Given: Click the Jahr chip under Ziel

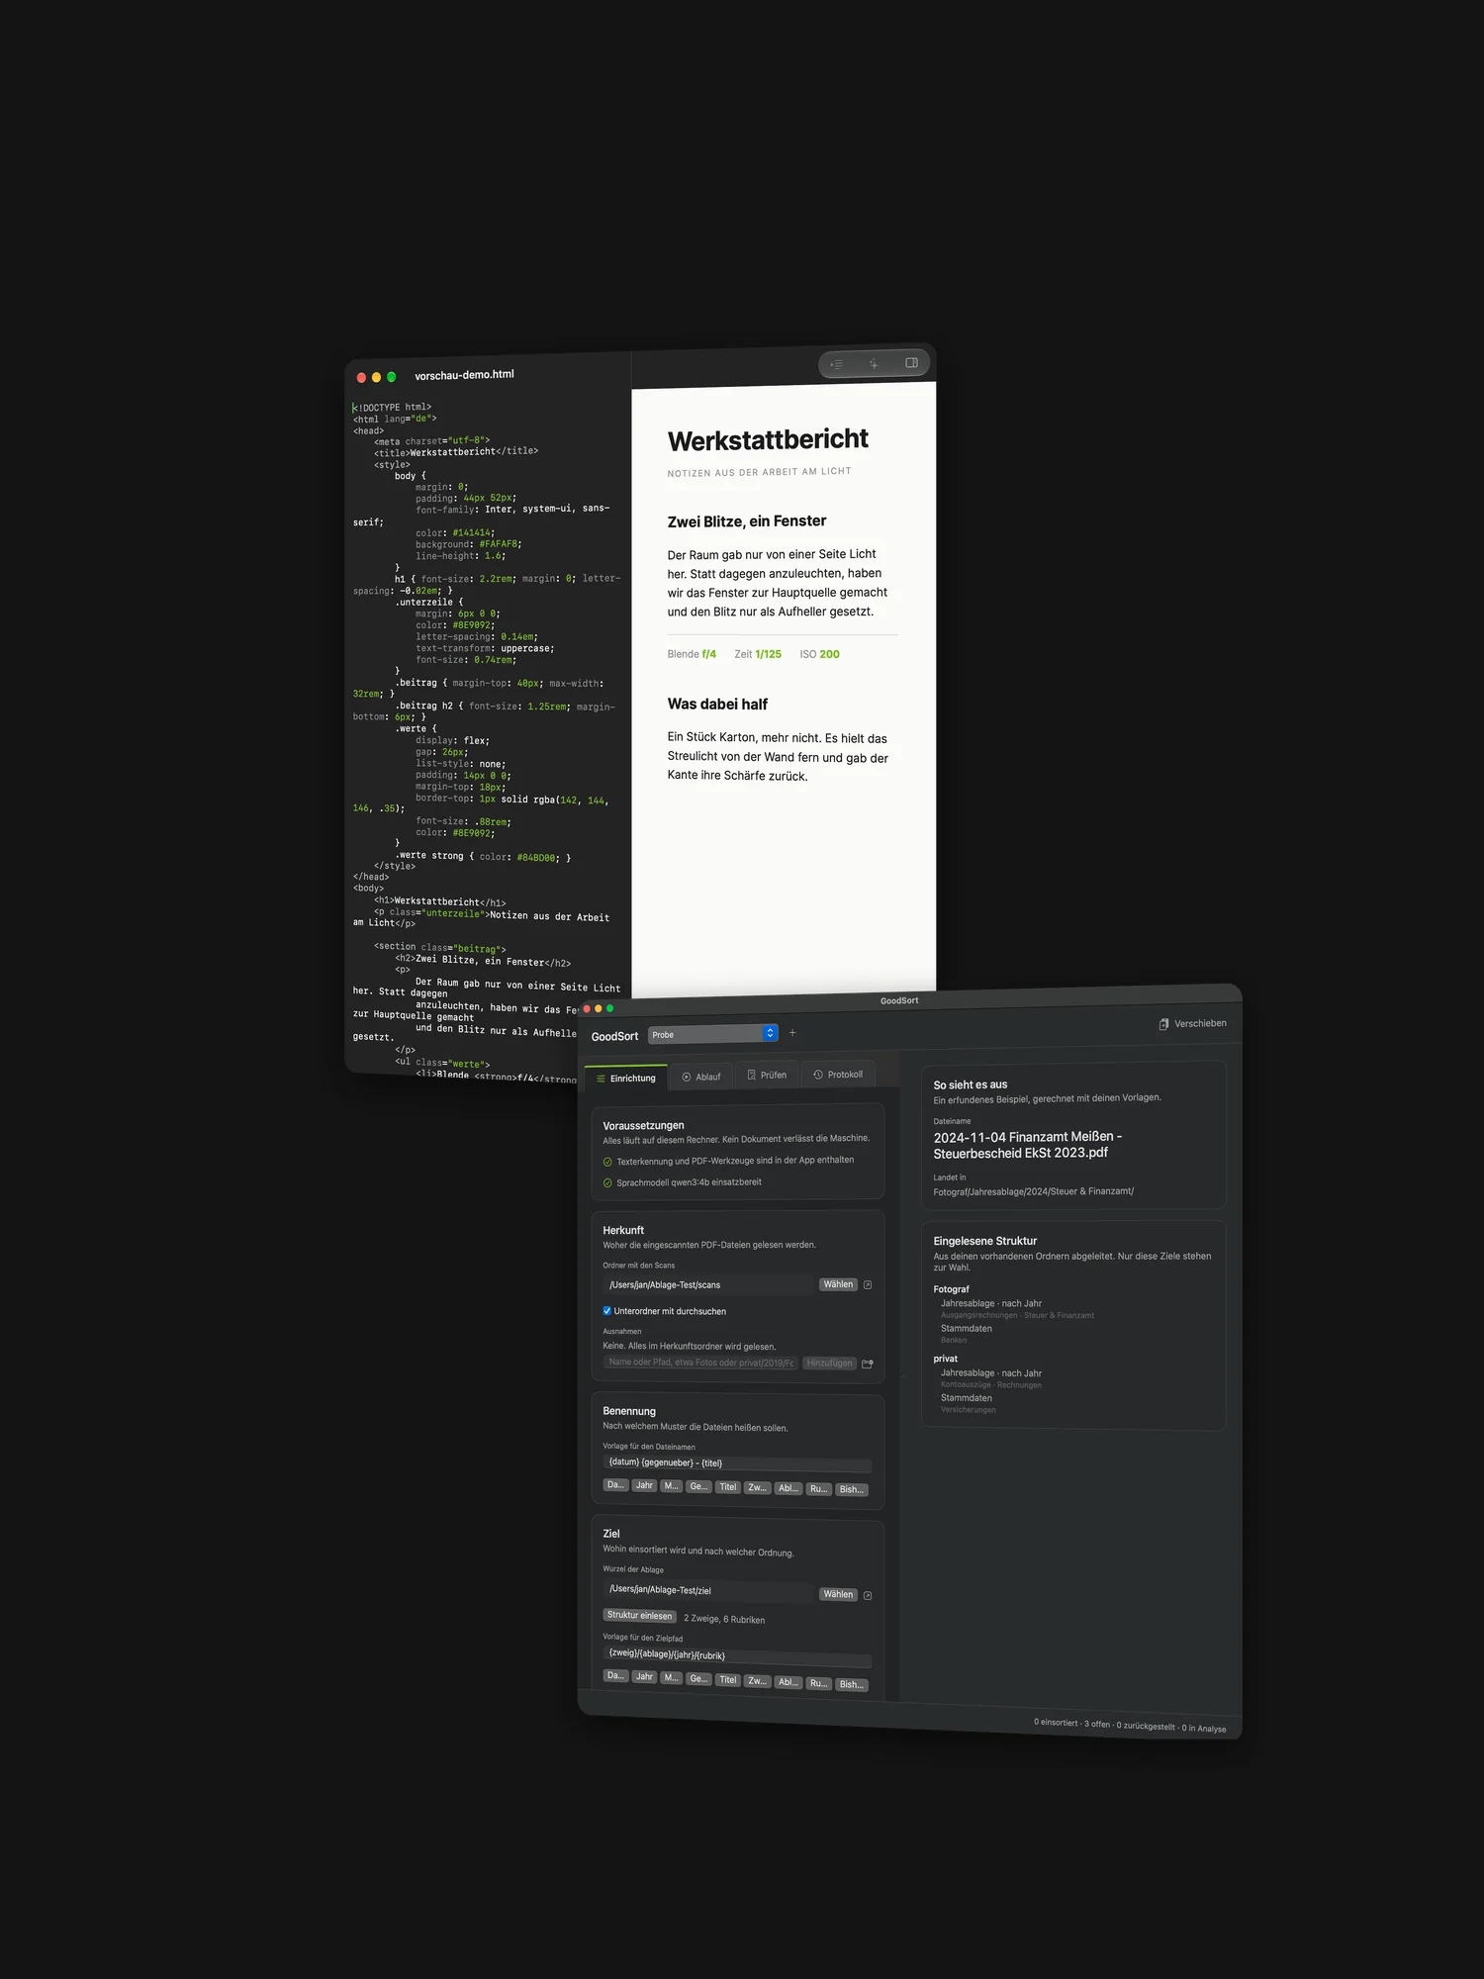Looking at the screenshot, I should (x=644, y=1676).
